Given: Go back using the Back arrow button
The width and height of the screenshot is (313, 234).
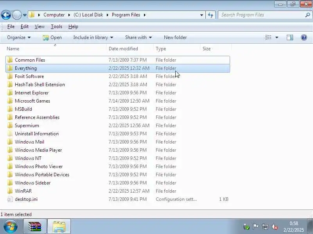Looking at the screenshot, I should (6, 15).
